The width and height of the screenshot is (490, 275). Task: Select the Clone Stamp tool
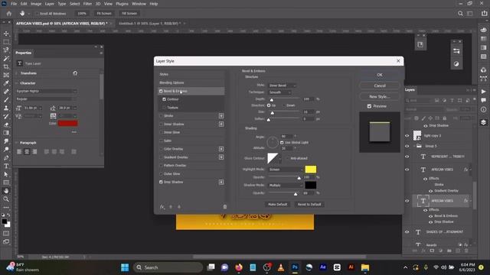pos(6,108)
